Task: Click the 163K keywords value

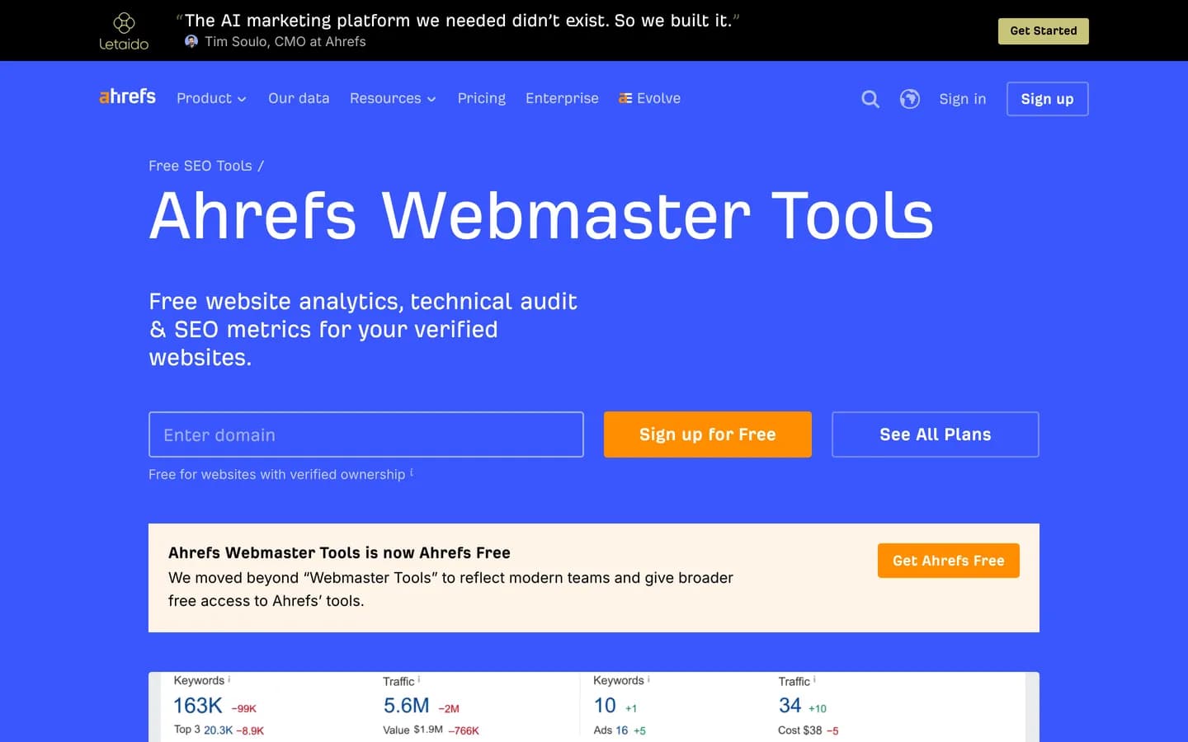Action: [x=198, y=706]
